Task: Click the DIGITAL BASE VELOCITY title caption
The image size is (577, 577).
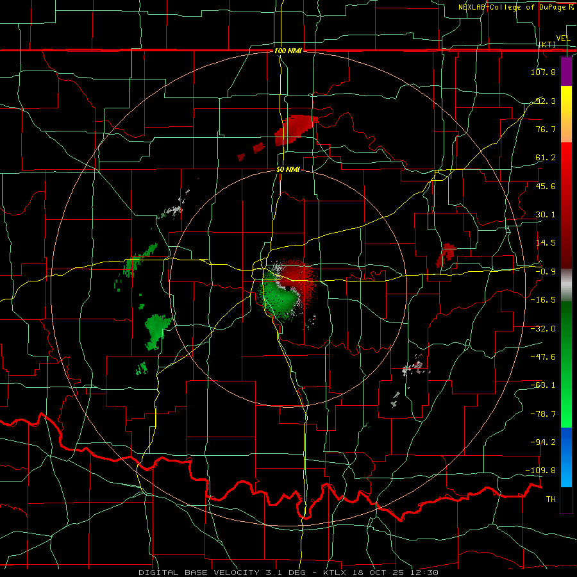Action: tap(288, 573)
